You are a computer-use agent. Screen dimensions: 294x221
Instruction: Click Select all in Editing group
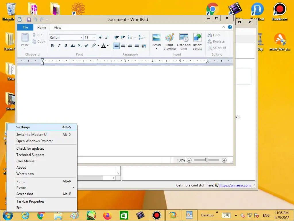(x=217, y=48)
